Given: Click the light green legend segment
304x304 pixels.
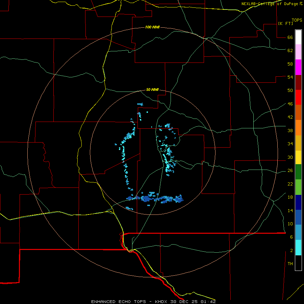Looking at the screenshot, I should pos(298,187).
